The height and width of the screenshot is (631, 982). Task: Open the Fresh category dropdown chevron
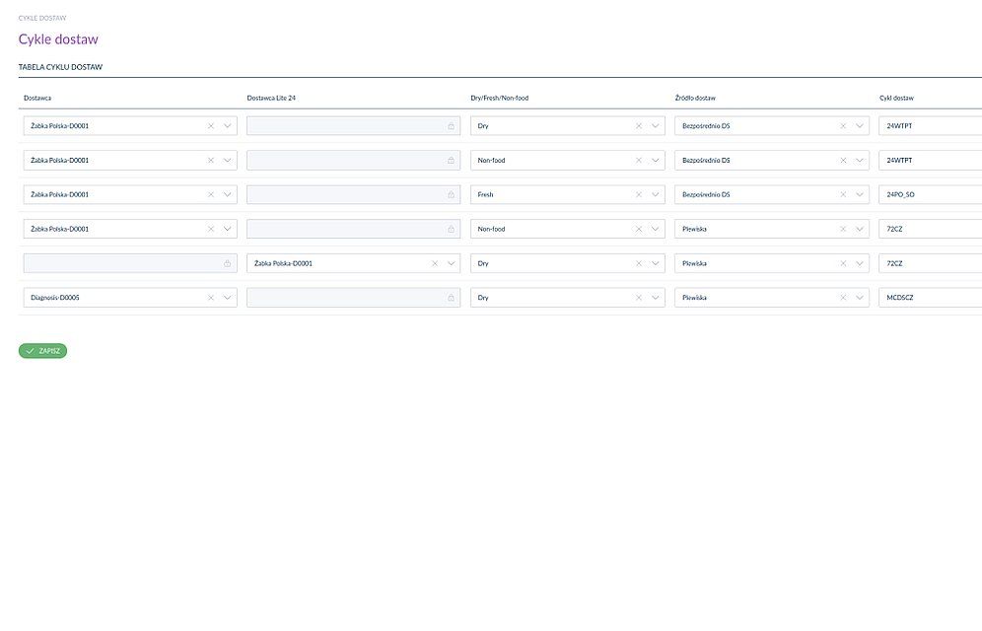tap(655, 194)
